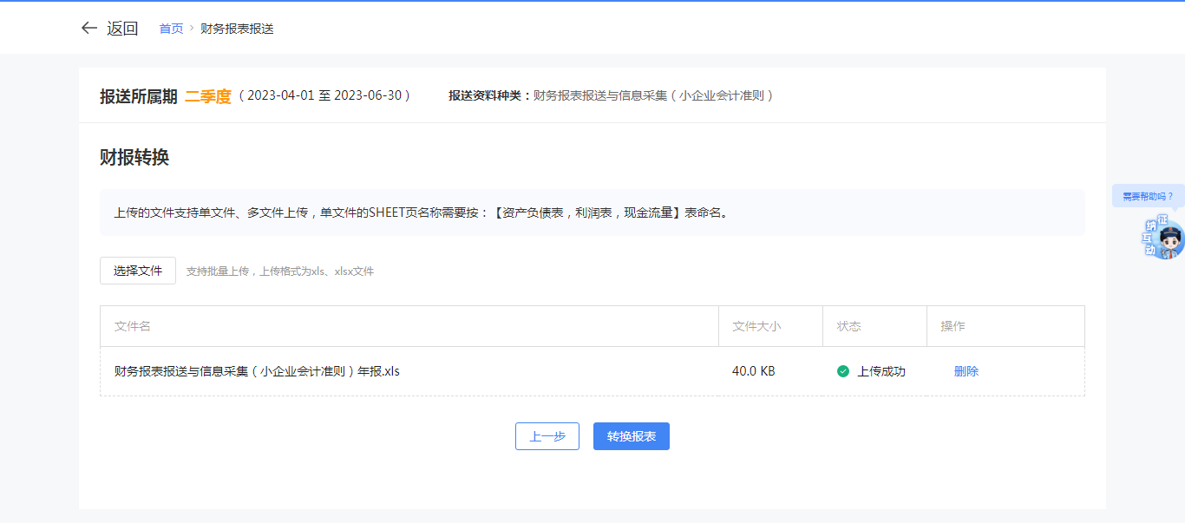Click the 转换报表 button

(x=632, y=436)
